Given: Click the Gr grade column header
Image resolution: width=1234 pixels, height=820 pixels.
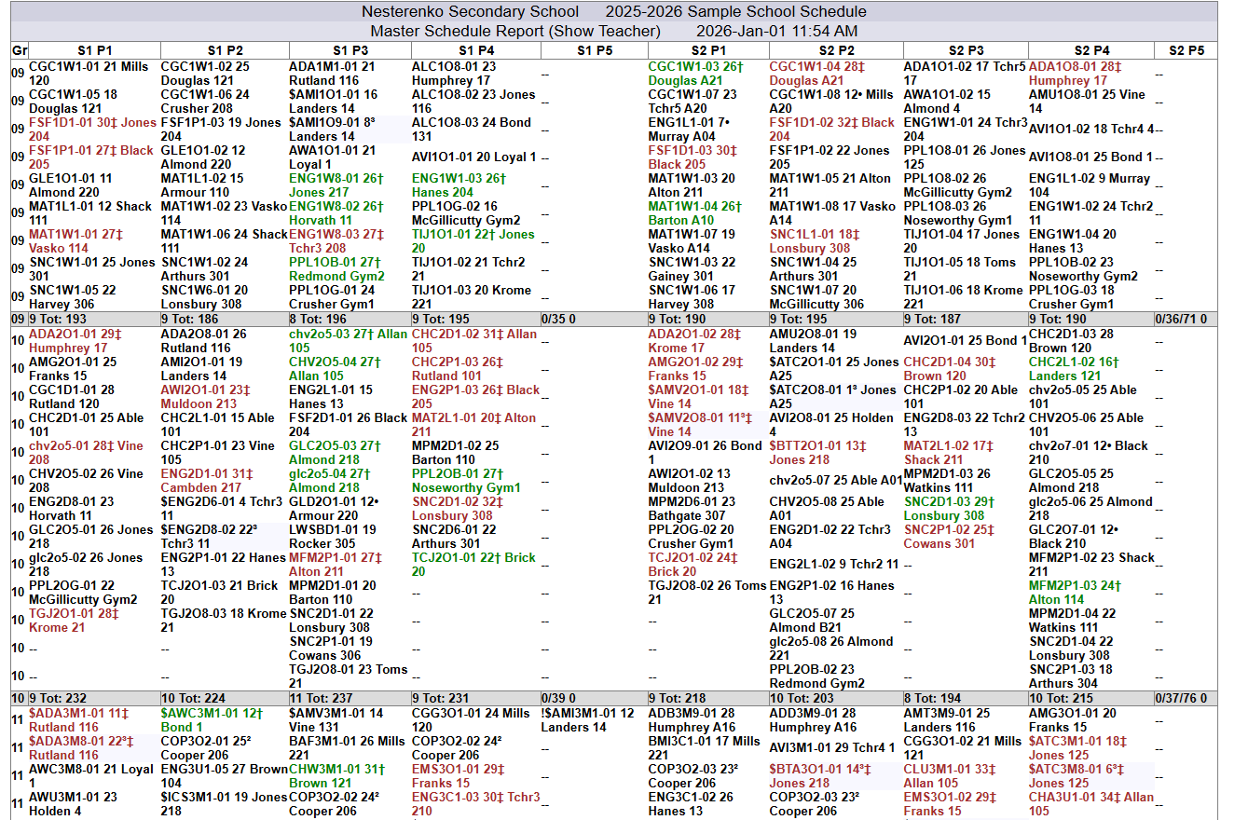Looking at the screenshot, I should [19, 50].
